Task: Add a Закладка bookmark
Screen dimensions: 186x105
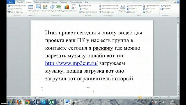Action: click(83, 9)
